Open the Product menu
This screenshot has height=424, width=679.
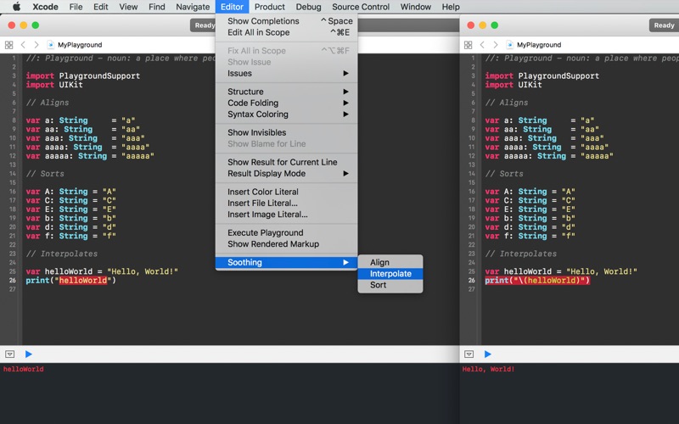pos(269,7)
